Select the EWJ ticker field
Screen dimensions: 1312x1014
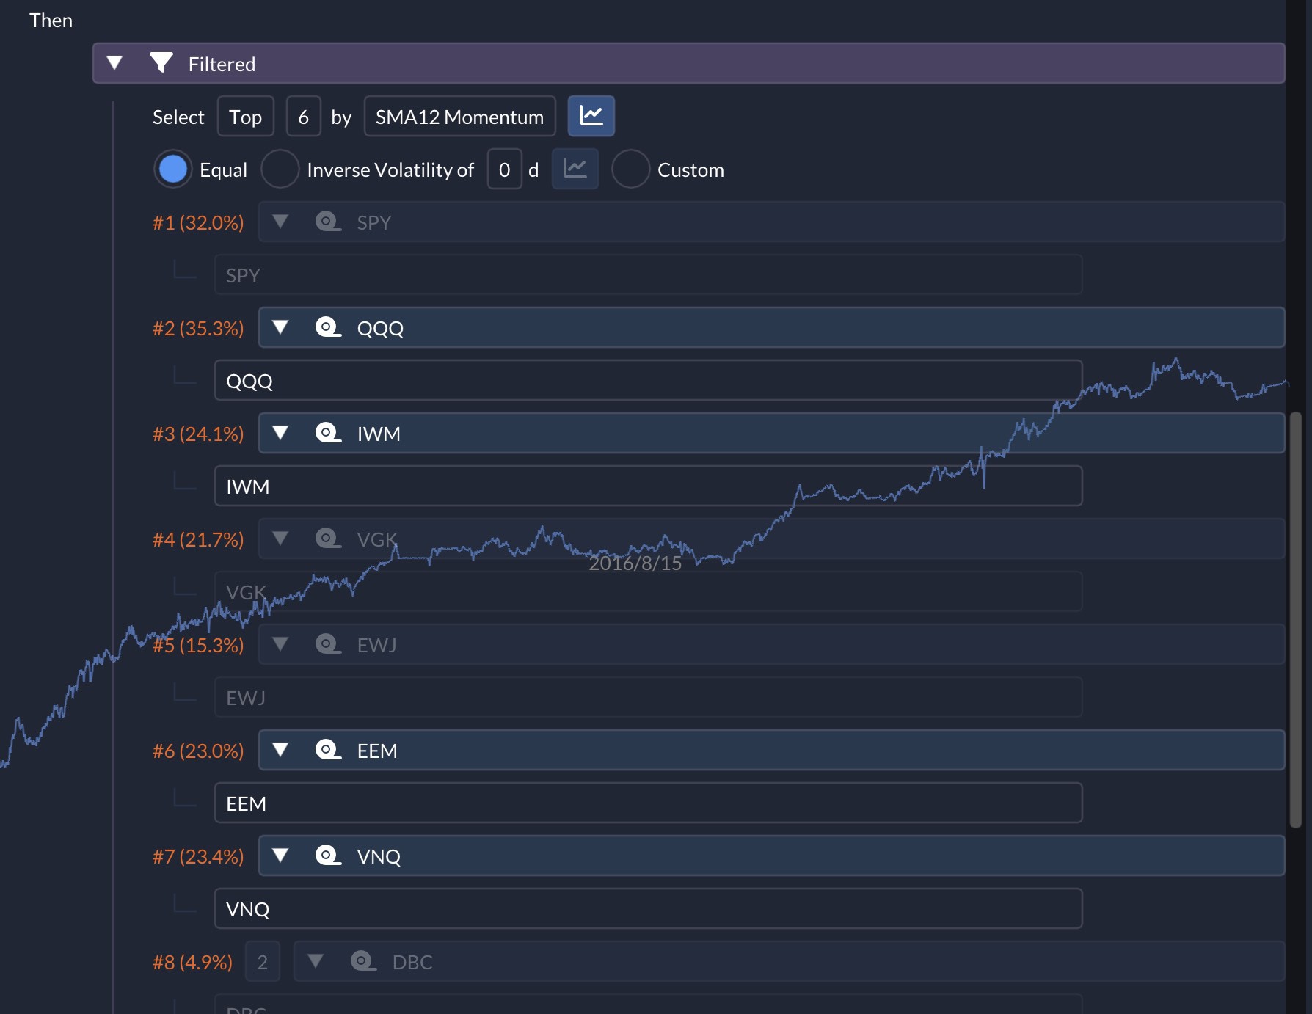coord(649,697)
